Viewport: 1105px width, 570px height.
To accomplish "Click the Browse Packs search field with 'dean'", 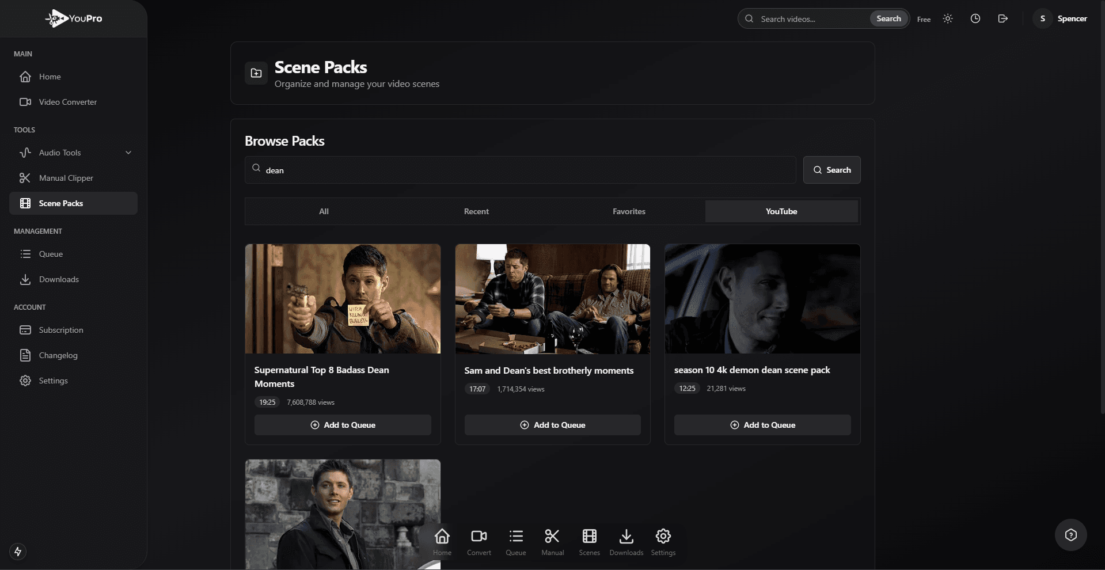I will pyautogui.click(x=521, y=170).
